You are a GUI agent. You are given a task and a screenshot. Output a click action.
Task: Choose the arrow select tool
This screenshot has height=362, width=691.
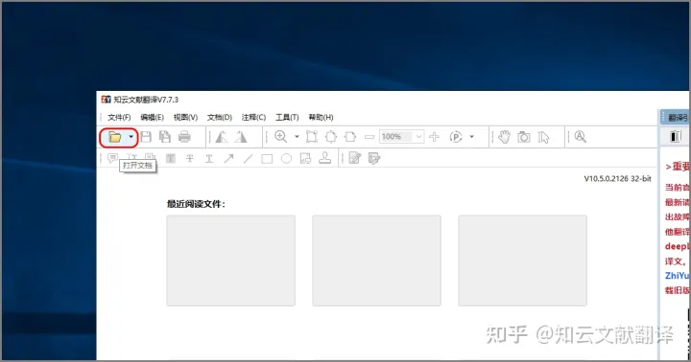[544, 137]
